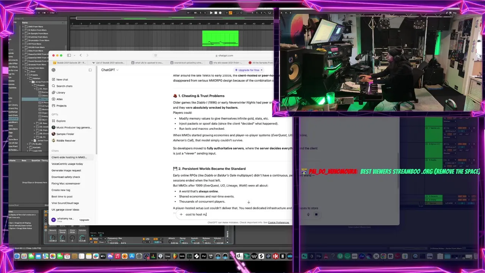The height and width of the screenshot is (273, 485).
Task: Start a New chat in ChatGPT
Action: tap(62, 80)
